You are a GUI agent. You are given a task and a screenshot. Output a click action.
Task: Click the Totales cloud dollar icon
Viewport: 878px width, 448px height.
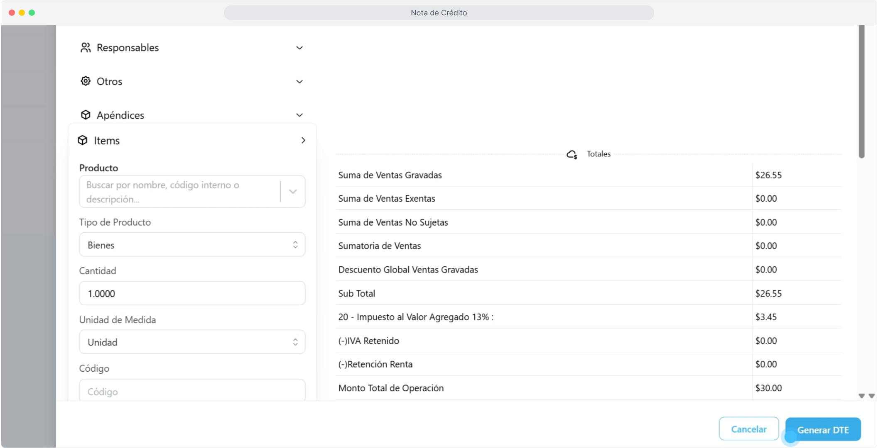(x=572, y=154)
